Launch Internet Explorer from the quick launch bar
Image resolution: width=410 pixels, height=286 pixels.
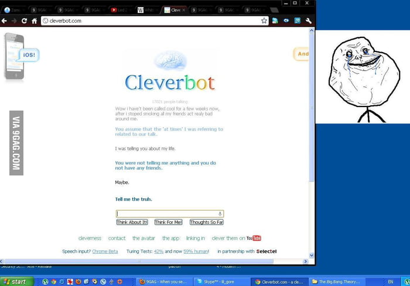click(62, 281)
